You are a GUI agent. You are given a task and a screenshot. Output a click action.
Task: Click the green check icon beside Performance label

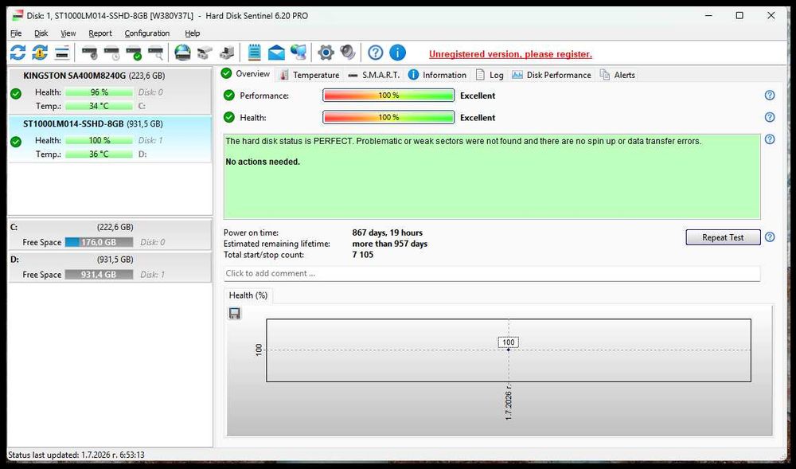tap(229, 96)
